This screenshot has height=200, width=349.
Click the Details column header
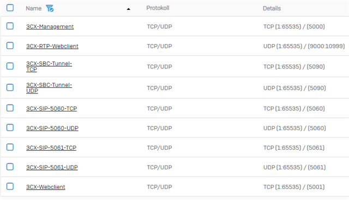pyautogui.click(x=272, y=9)
